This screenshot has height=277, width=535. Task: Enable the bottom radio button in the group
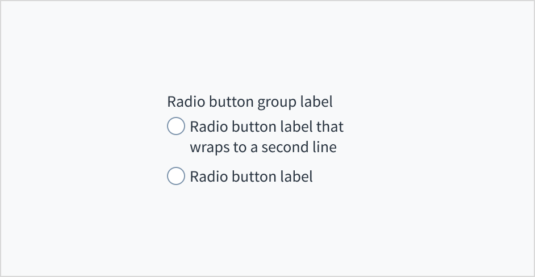click(x=176, y=177)
